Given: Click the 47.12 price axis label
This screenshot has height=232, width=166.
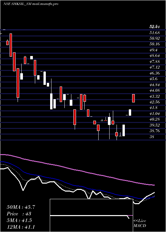Looking at the screenshot, I should [x=155, y=67].
